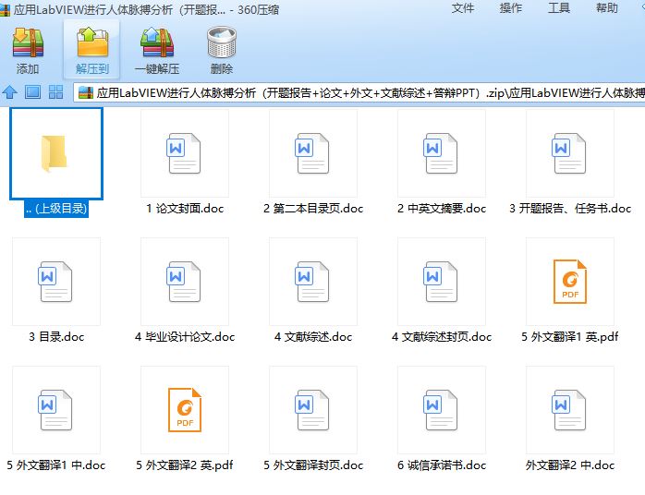Click the '5 外文翻译封页.doc' file name

pyautogui.click(x=313, y=465)
